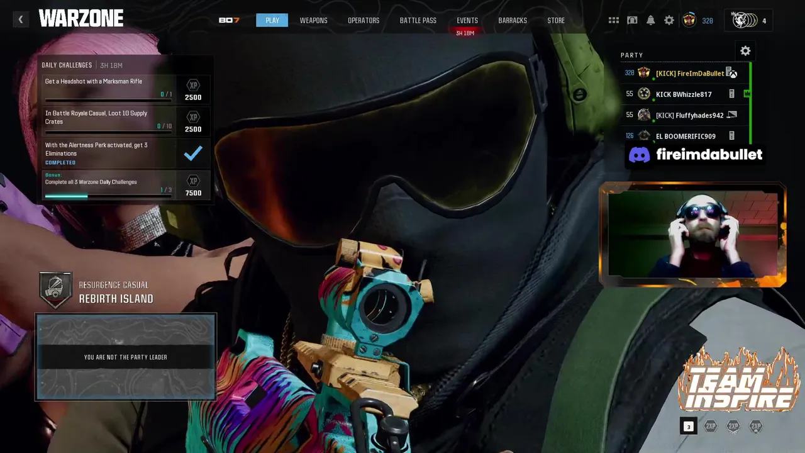Click 'With the Alertness Perk activated' challenge text
Image resolution: width=805 pixels, height=453 pixels.
(96, 149)
